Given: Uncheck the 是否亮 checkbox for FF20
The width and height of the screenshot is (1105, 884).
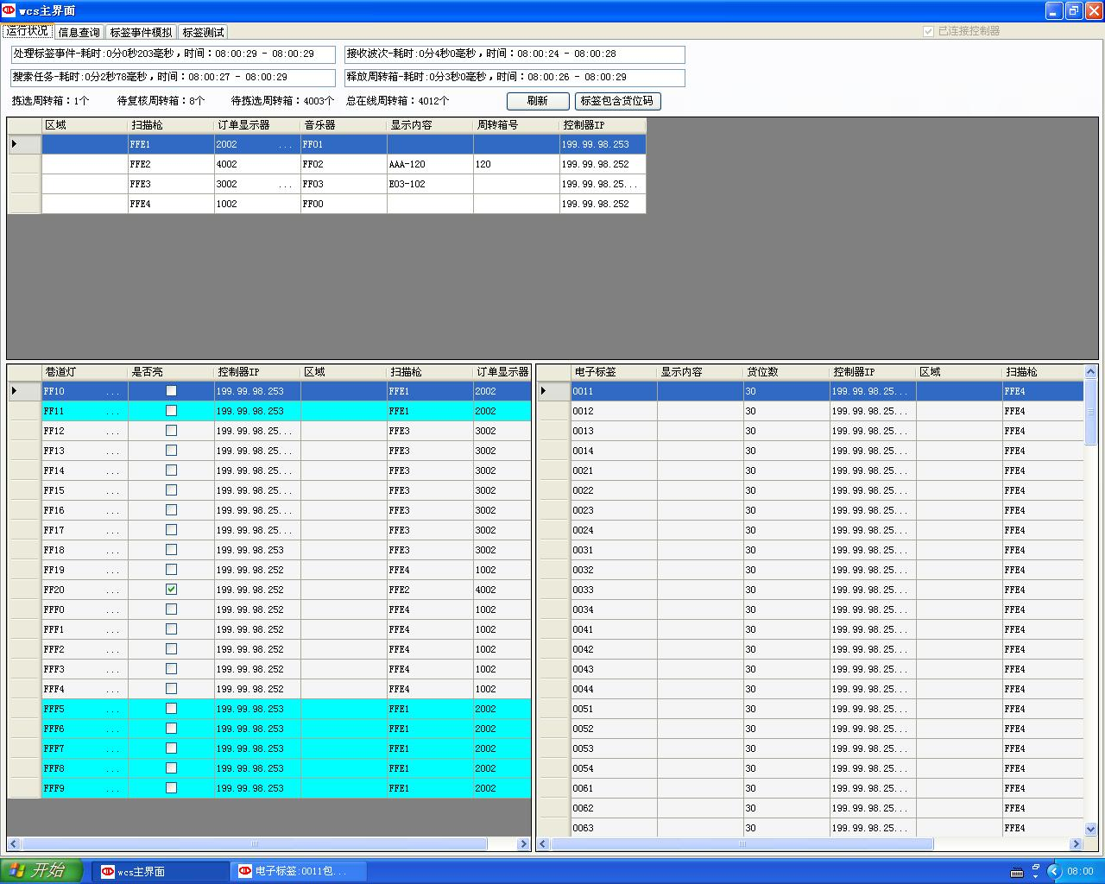Looking at the screenshot, I should click(171, 590).
